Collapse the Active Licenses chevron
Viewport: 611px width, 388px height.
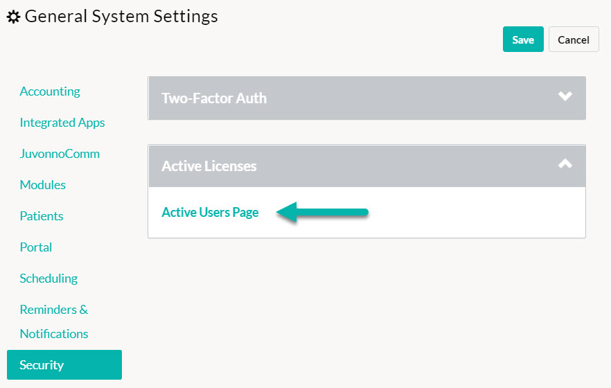point(565,164)
